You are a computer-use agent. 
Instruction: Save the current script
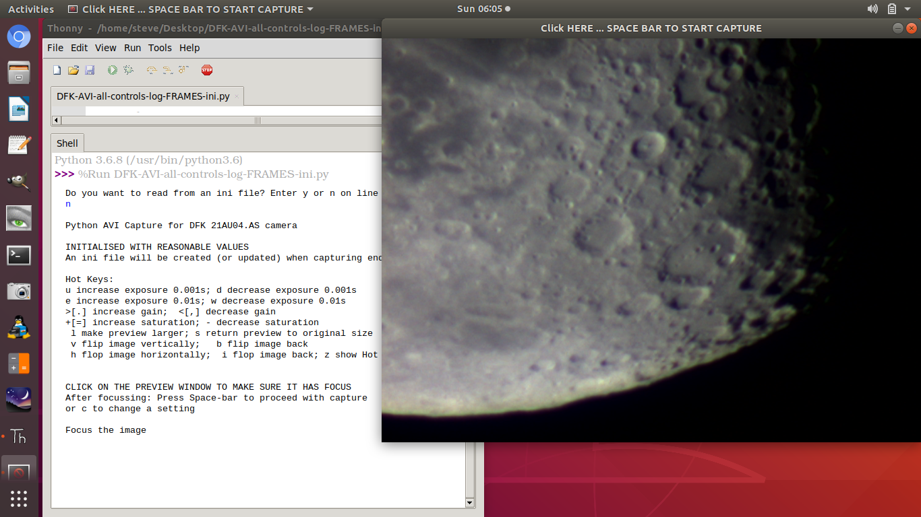[x=90, y=69]
